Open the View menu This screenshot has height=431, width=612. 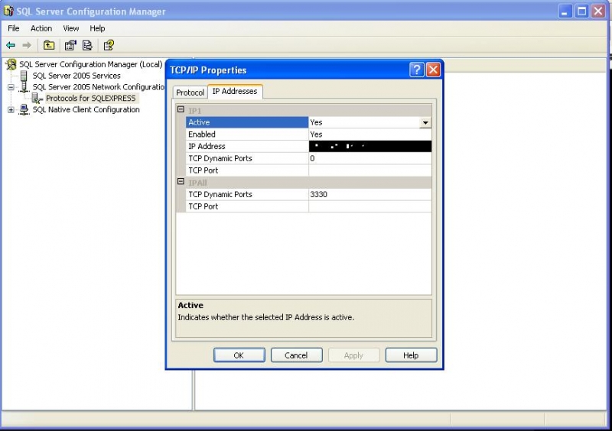click(71, 28)
